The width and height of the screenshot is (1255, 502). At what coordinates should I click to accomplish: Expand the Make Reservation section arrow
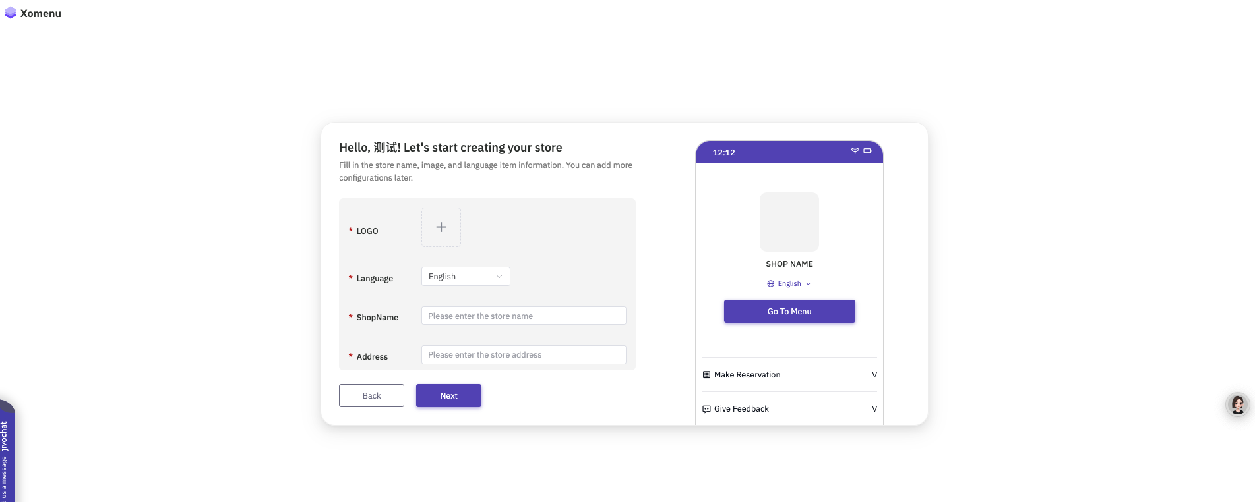tap(874, 375)
